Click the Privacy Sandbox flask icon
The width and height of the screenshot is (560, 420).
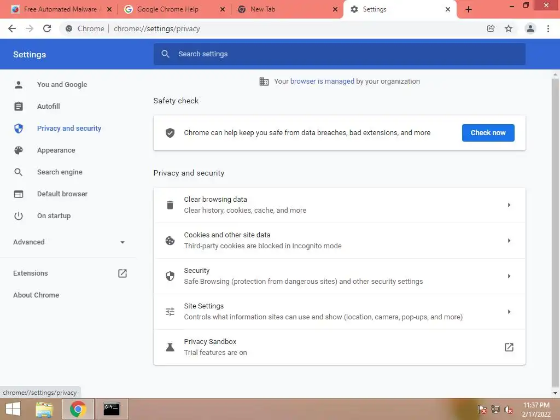[170, 347]
